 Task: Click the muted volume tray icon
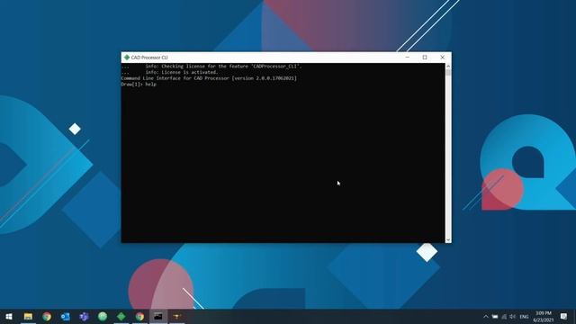512,317
